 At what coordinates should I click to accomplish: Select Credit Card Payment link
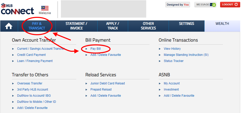pos(31,55)
